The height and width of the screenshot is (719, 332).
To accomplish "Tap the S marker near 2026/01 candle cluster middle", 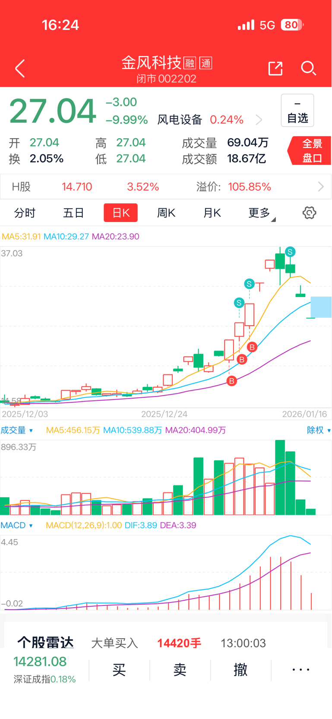I will click(x=249, y=284).
